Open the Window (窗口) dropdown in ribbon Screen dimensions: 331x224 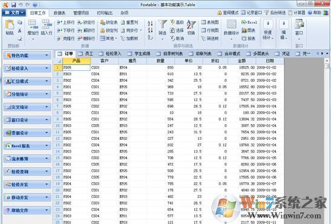tap(299, 30)
